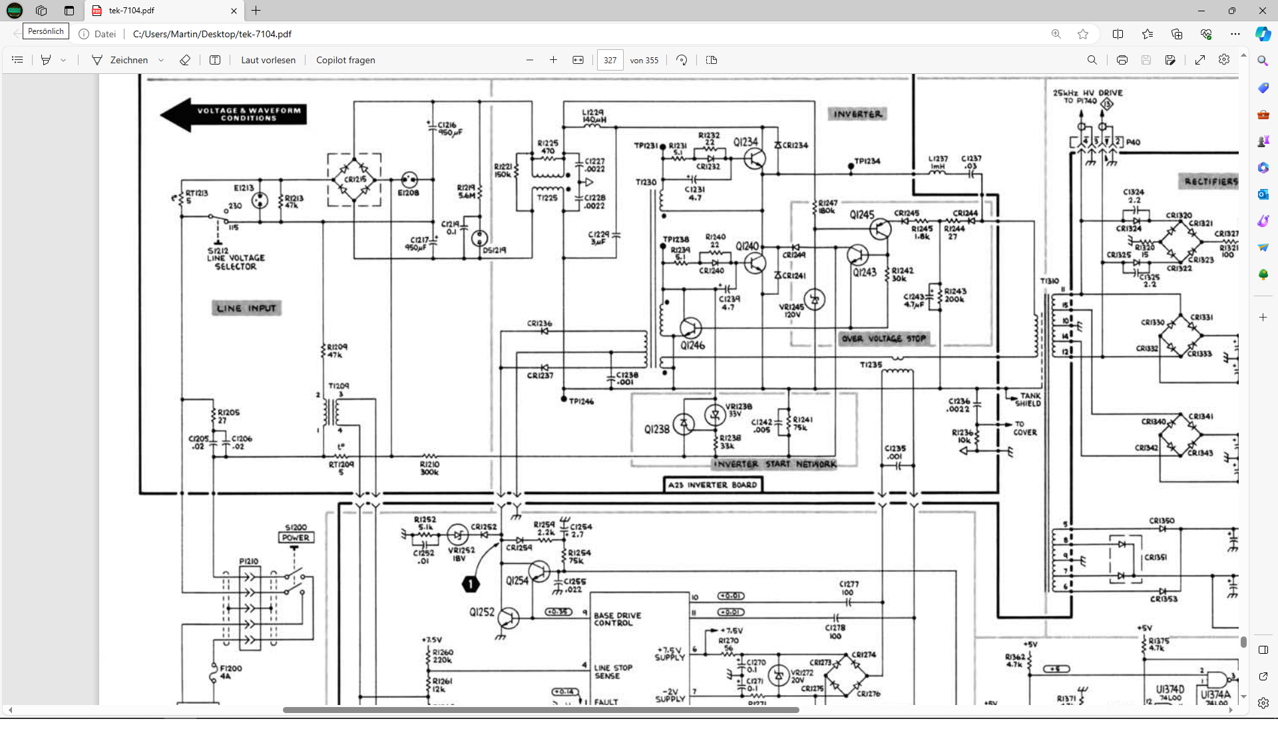Search within the PDF

point(1092,60)
